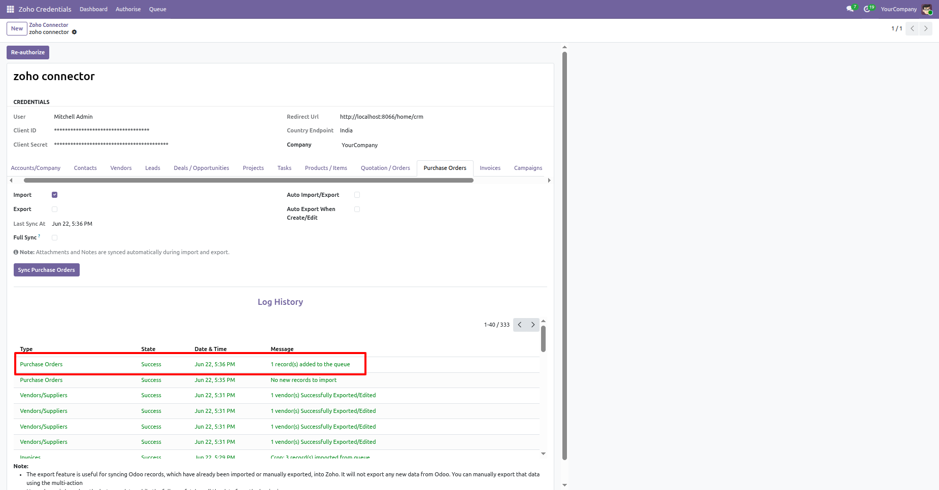Screen dimensions: 939x490
Task: Go to next record arrow in header
Action: tap(926, 28)
